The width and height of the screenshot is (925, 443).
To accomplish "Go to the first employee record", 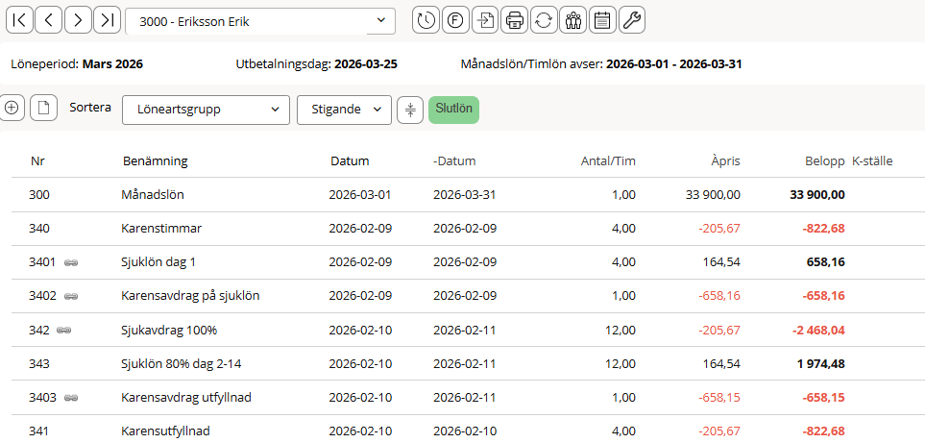I will [19, 20].
